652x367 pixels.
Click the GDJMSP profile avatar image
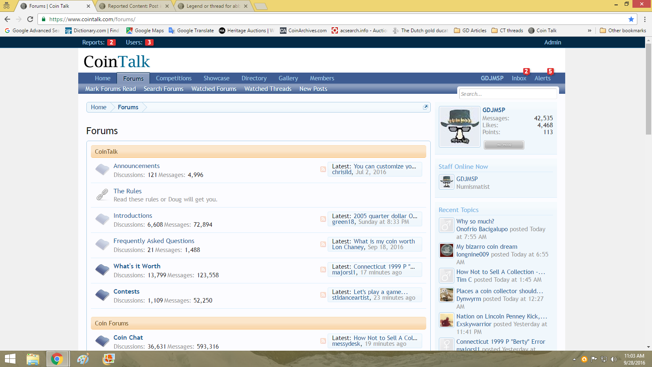(x=460, y=127)
